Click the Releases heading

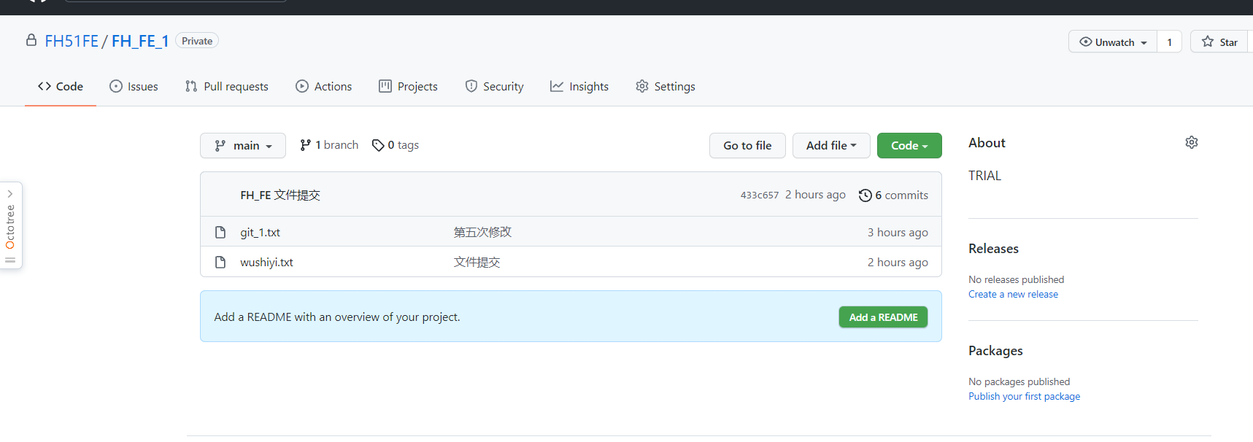pyautogui.click(x=993, y=248)
